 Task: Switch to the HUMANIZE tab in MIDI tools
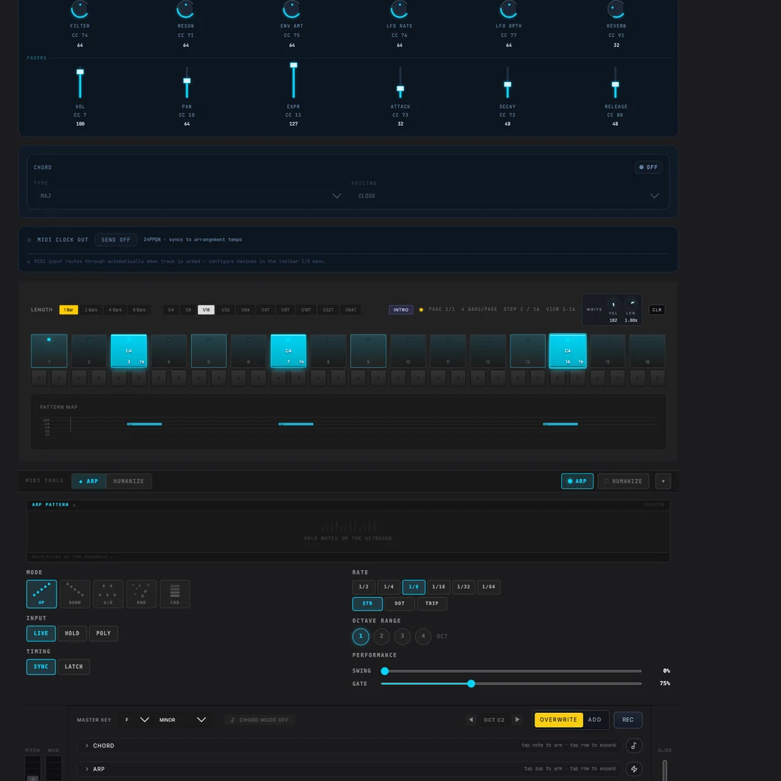tap(129, 481)
